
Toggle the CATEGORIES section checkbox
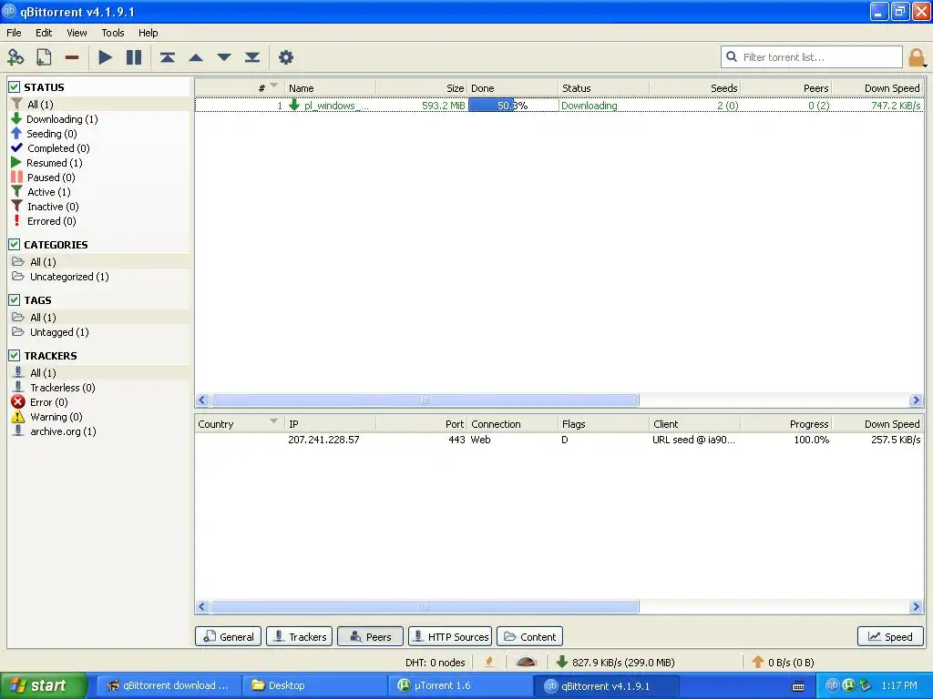point(15,244)
